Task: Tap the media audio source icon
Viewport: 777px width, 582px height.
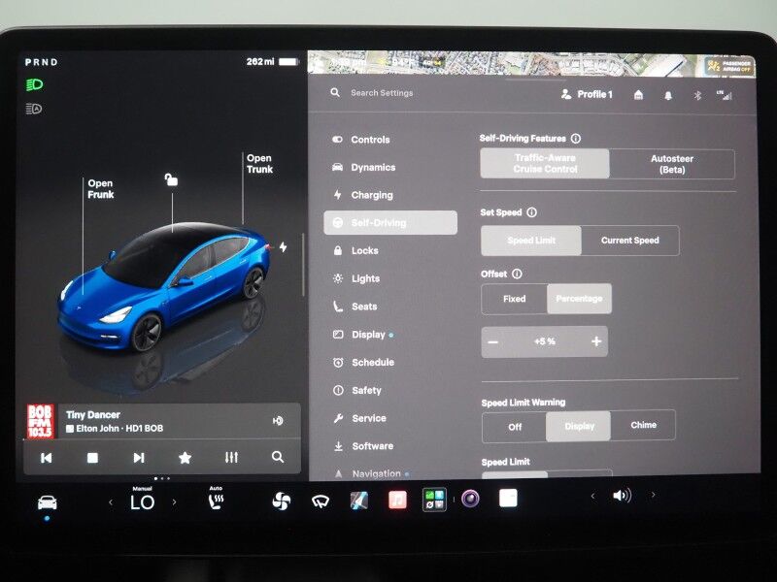Action: [x=278, y=421]
